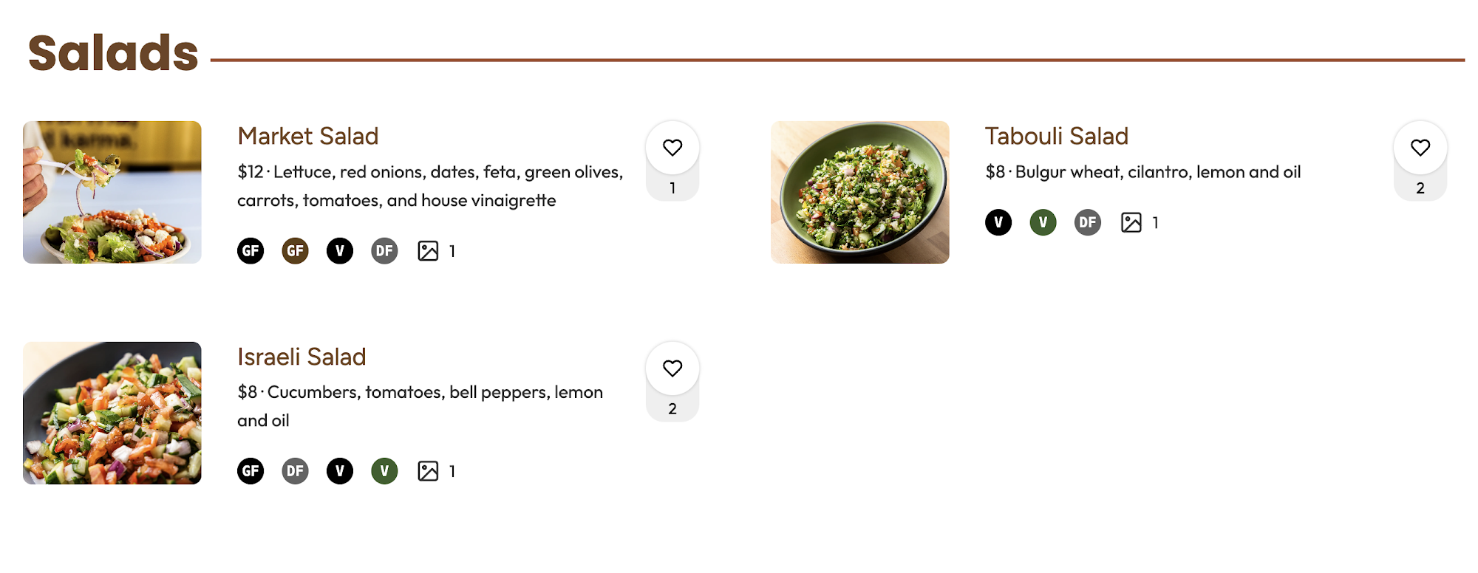Toggle the heart on Israeli Salad
The image size is (1478, 573).
672,368
